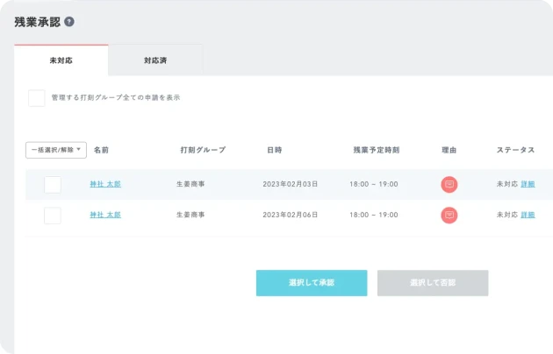The image size is (553, 354).
Task: Open the reason icon for 2023年02月03日 row
Action: click(x=449, y=184)
